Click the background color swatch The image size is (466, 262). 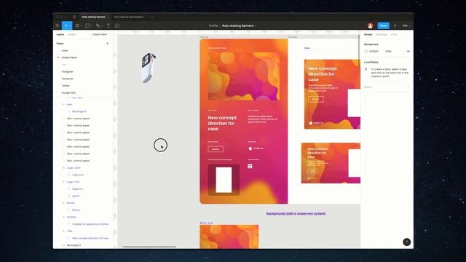click(x=366, y=52)
